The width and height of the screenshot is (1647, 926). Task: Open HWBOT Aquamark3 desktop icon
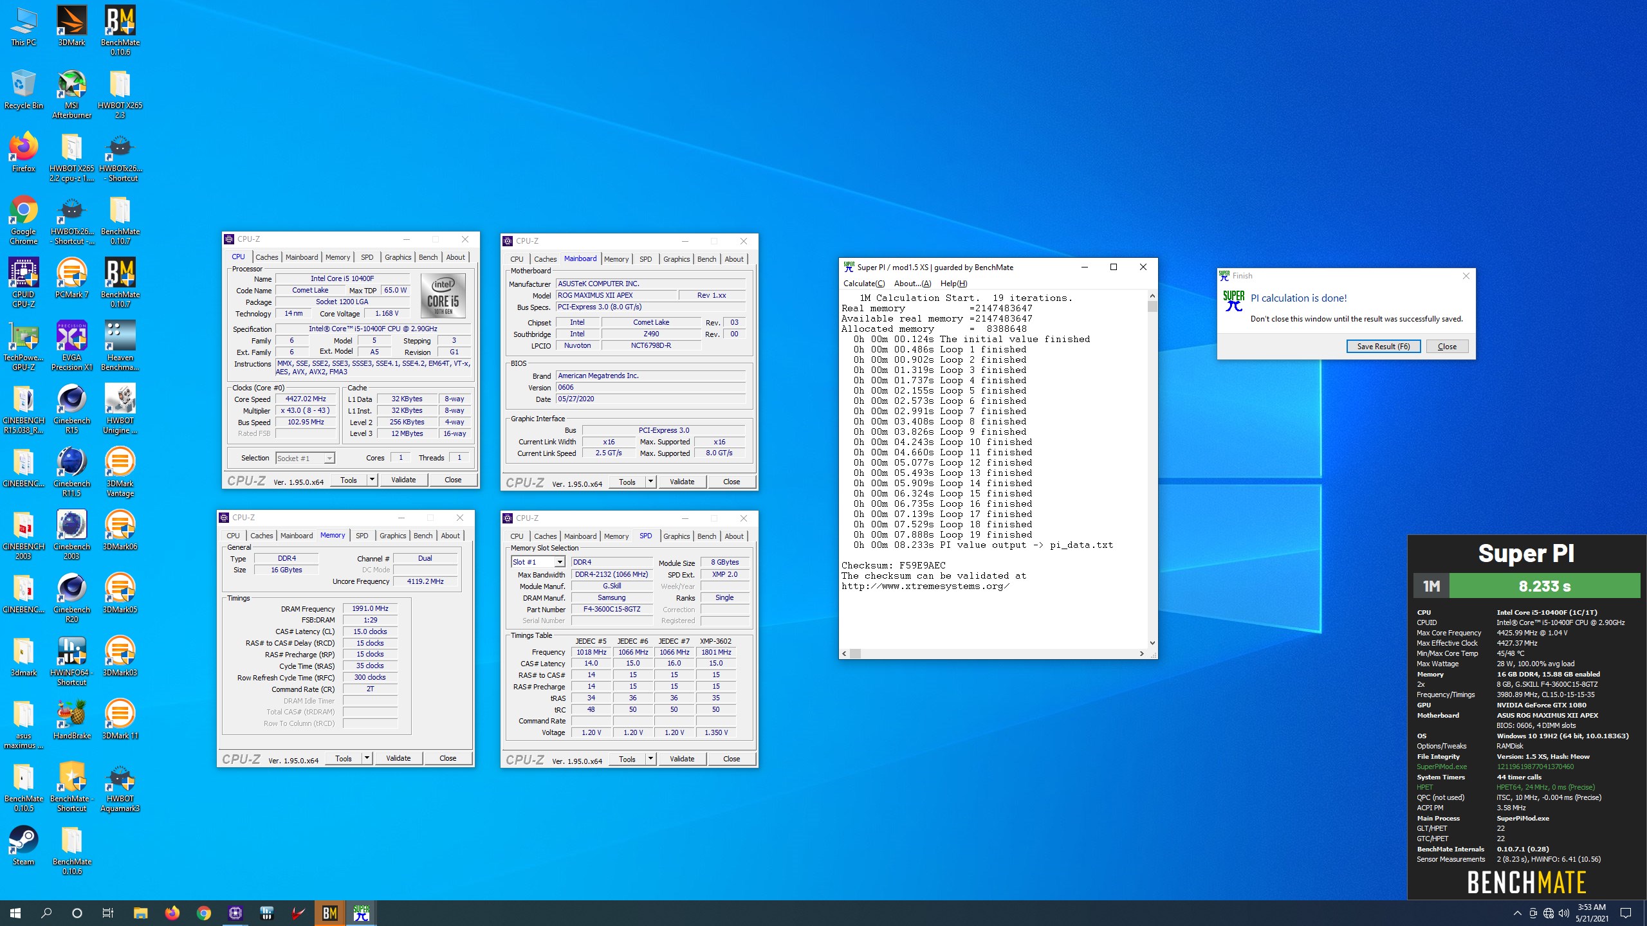(x=120, y=787)
